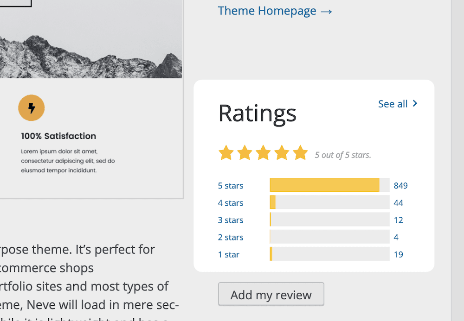This screenshot has height=321, width=464.
Task: Click the fifth star in the Ratings card
Action: 301,152
